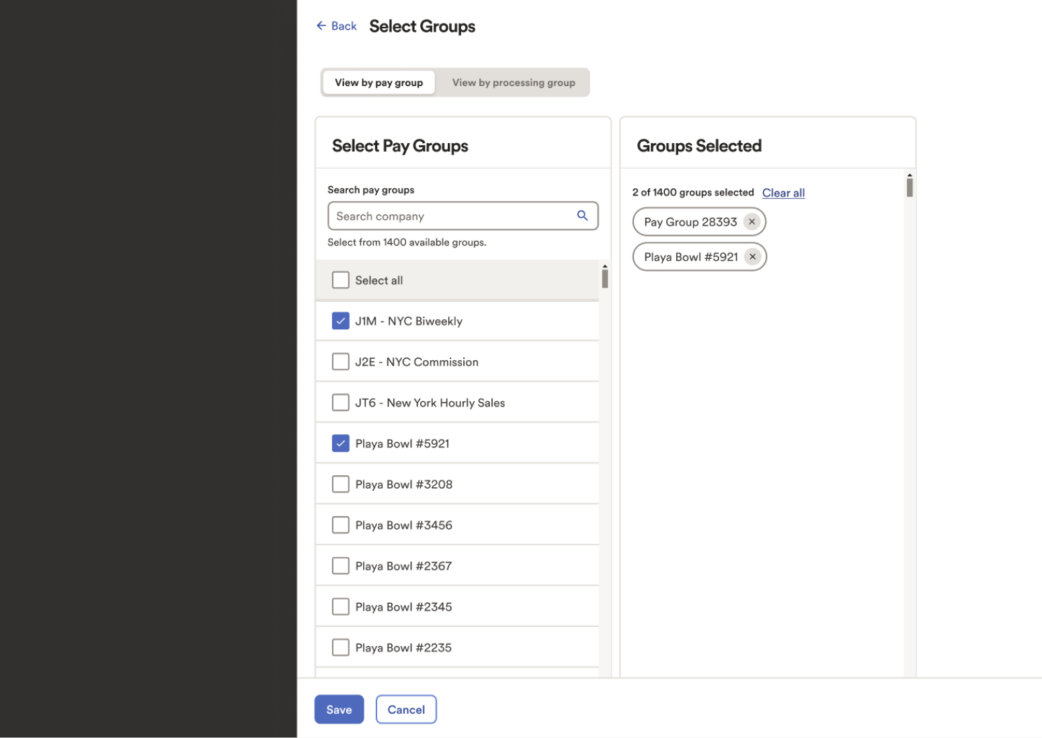This screenshot has height=738, width=1042.
Task: Check JT6 - New York Hourly Sales
Action: coord(340,402)
